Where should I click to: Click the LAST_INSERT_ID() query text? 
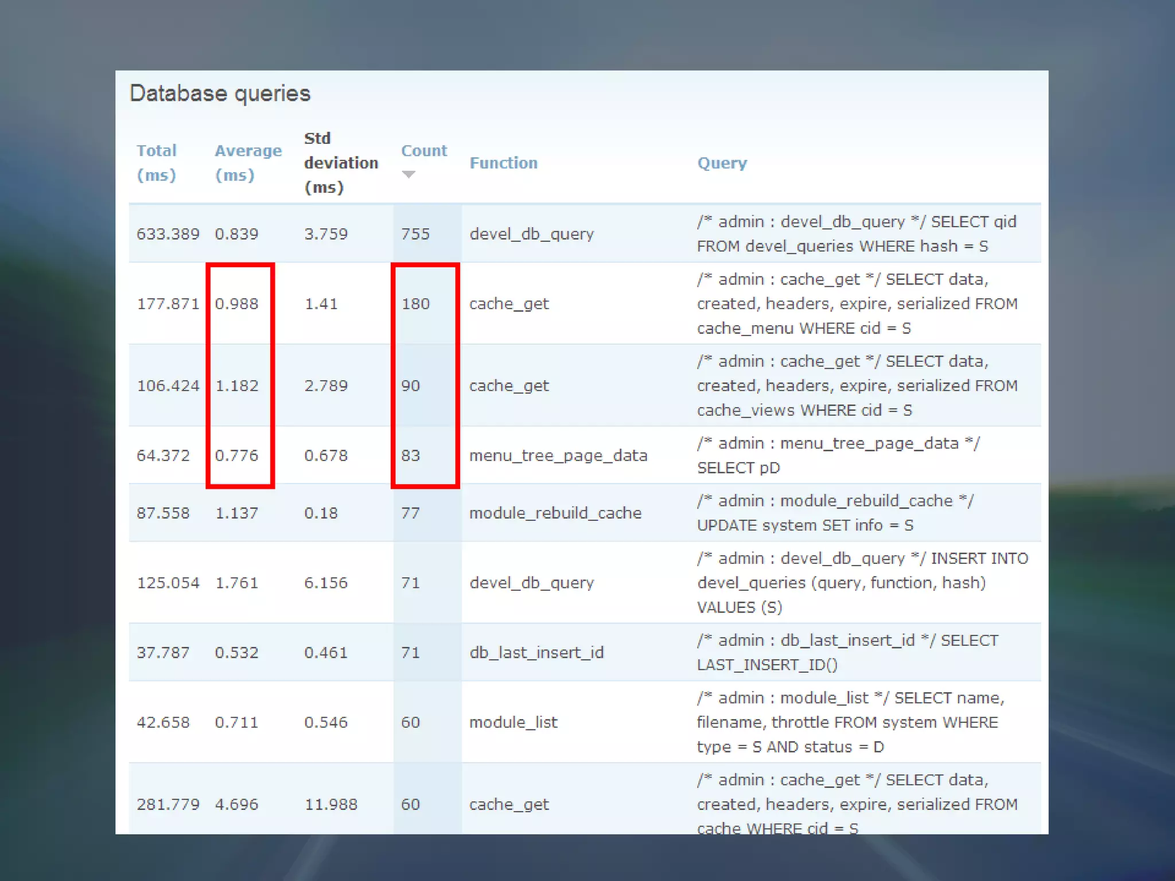coord(767,665)
